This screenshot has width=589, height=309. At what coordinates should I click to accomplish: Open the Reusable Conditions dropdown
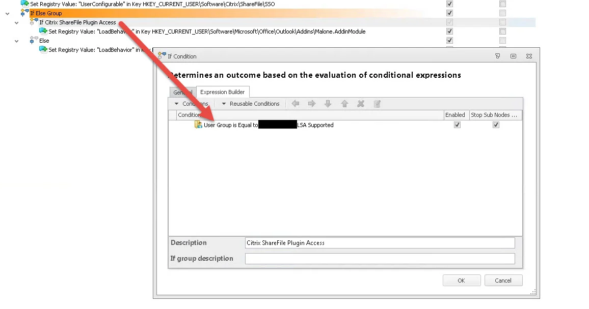pyautogui.click(x=251, y=104)
